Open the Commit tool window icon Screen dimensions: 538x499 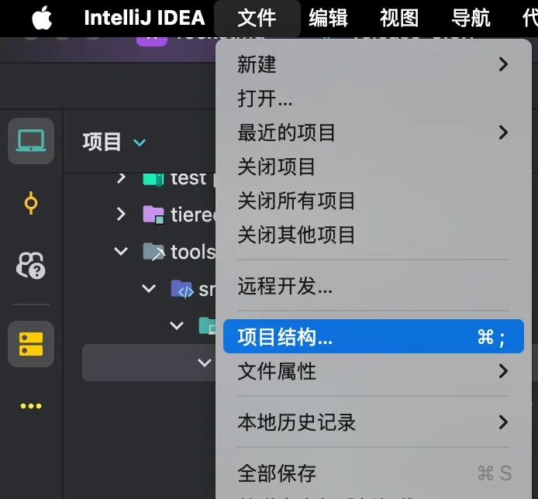coord(31,204)
